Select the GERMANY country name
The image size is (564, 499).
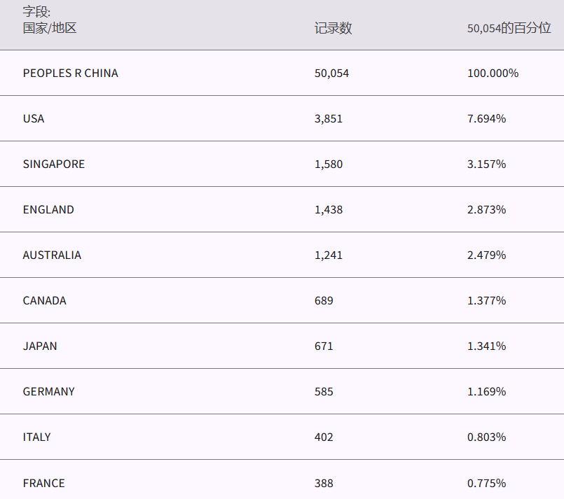[x=49, y=391]
